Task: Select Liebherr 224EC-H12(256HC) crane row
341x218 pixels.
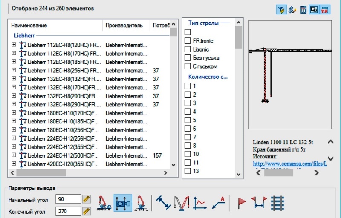Action: [x=89, y=138]
